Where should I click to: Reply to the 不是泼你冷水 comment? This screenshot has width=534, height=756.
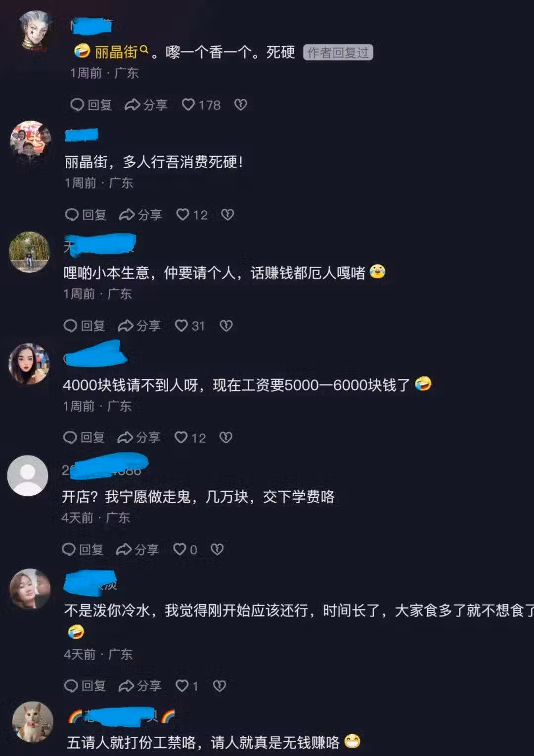coord(85,686)
